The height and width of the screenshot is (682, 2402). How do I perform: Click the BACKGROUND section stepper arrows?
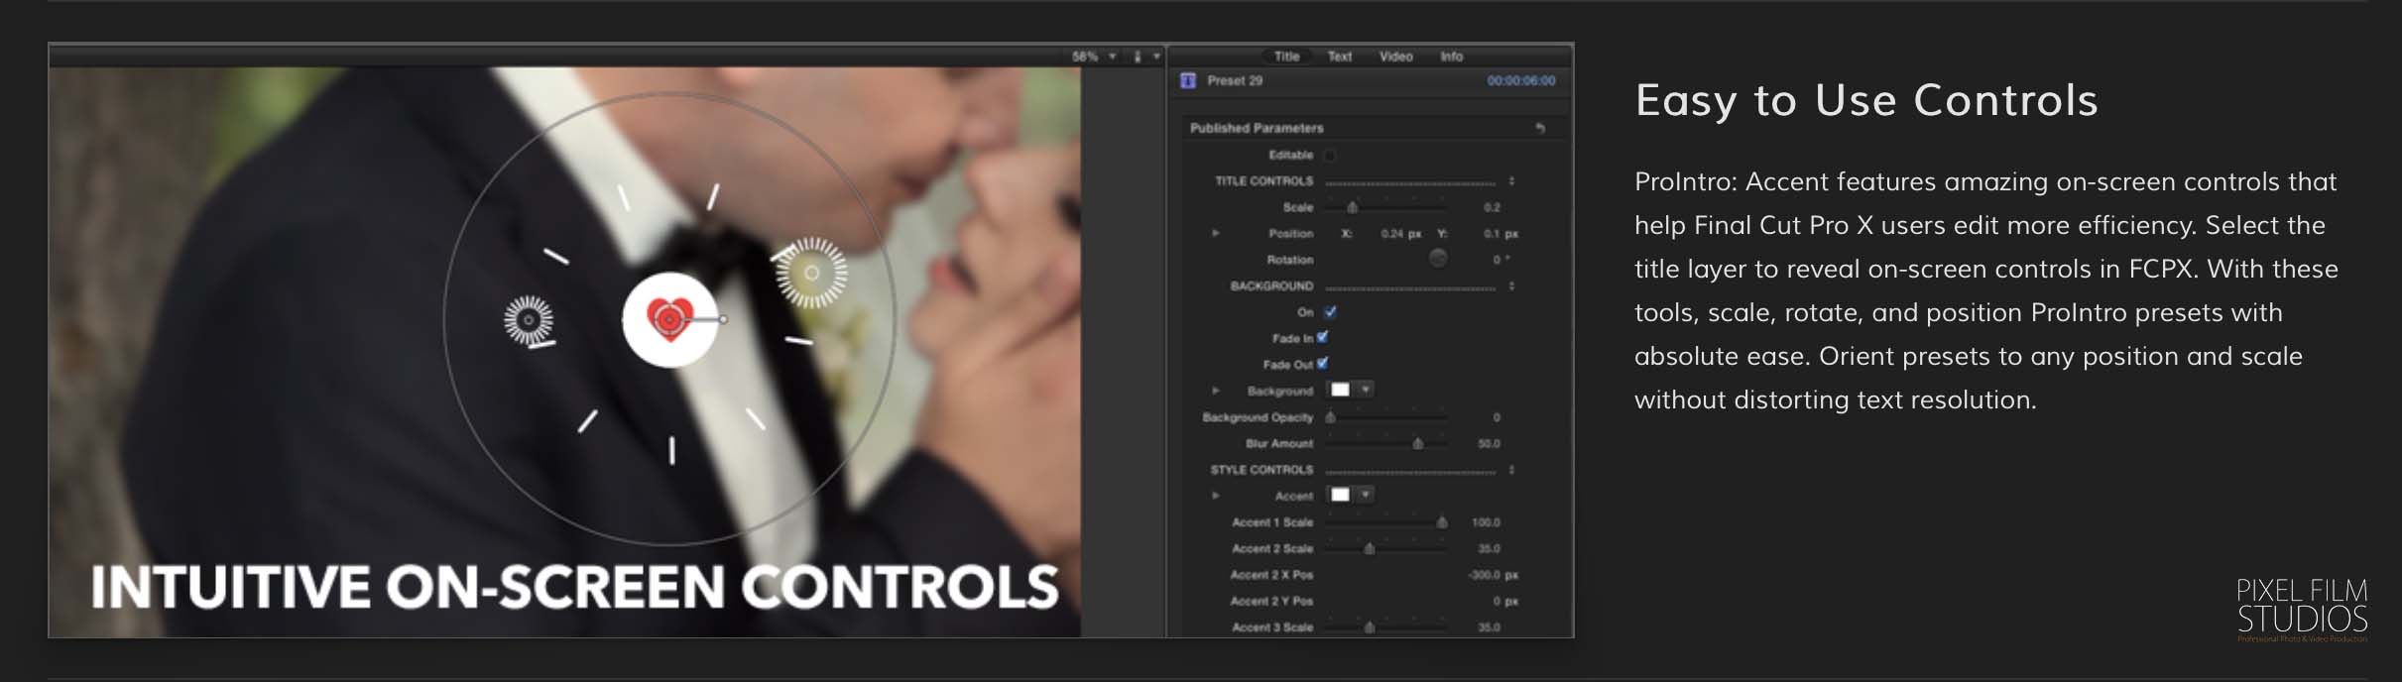(1511, 285)
